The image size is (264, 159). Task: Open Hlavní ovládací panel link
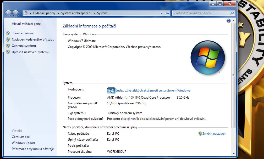coord(27,24)
